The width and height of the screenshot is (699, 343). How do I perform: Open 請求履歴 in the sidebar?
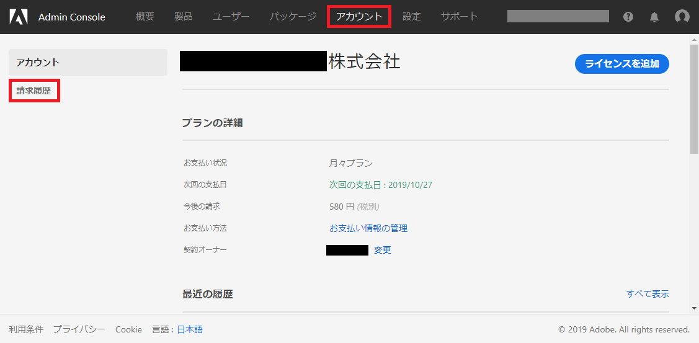point(34,91)
